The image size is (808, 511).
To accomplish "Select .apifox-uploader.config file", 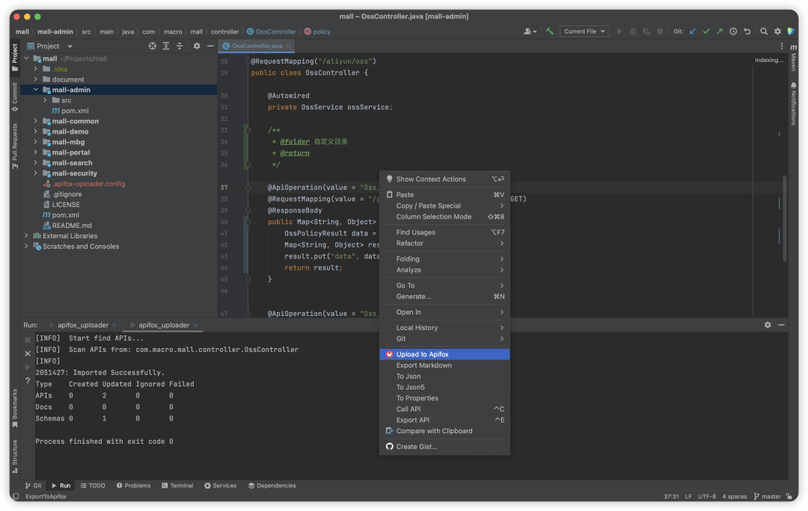I will pos(88,184).
